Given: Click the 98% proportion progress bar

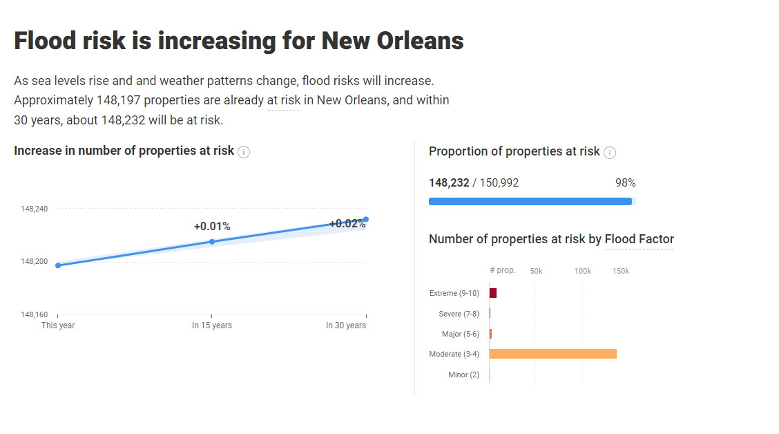Looking at the screenshot, I should pos(530,202).
